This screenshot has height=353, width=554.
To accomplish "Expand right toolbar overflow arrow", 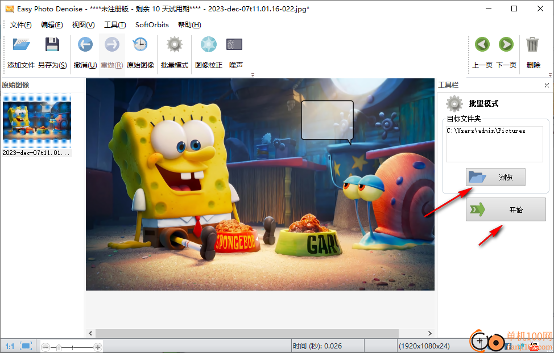I will (550, 75).
